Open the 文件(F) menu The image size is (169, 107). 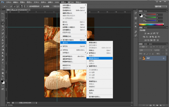tap(9, 2)
